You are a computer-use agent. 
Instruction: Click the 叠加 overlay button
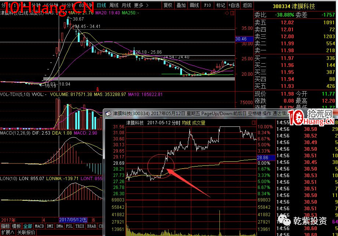click(x=181, y=5)
